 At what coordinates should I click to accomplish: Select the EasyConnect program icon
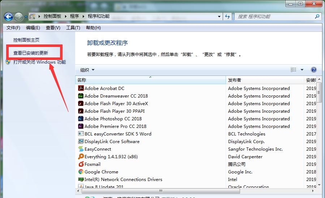tap(81, 149)
